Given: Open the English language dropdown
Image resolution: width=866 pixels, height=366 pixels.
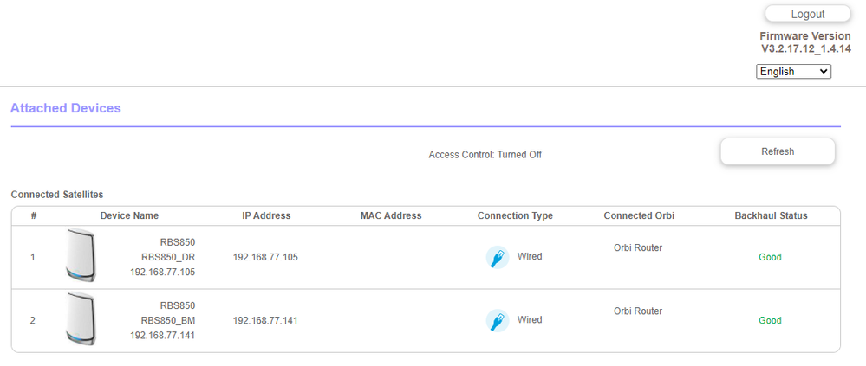Looking at the screenshot, I should 793,72.
